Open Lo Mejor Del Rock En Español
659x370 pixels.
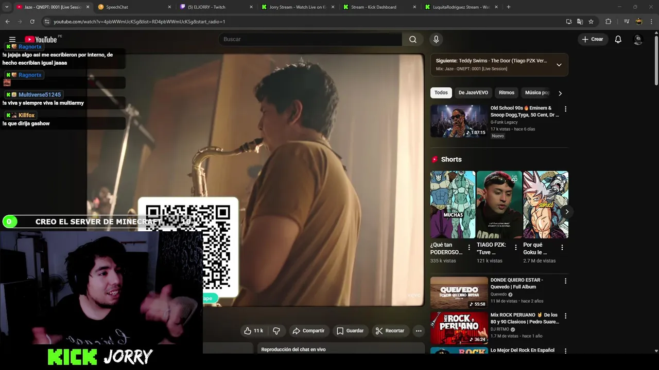click(523, 350)
